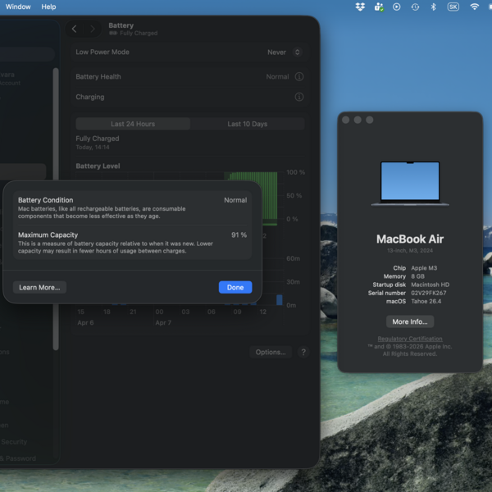Open the Regulatory Certification link
492x492 pixels.
pos(410,339)
